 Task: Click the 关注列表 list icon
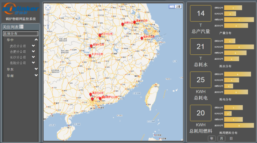click(22, 27)
